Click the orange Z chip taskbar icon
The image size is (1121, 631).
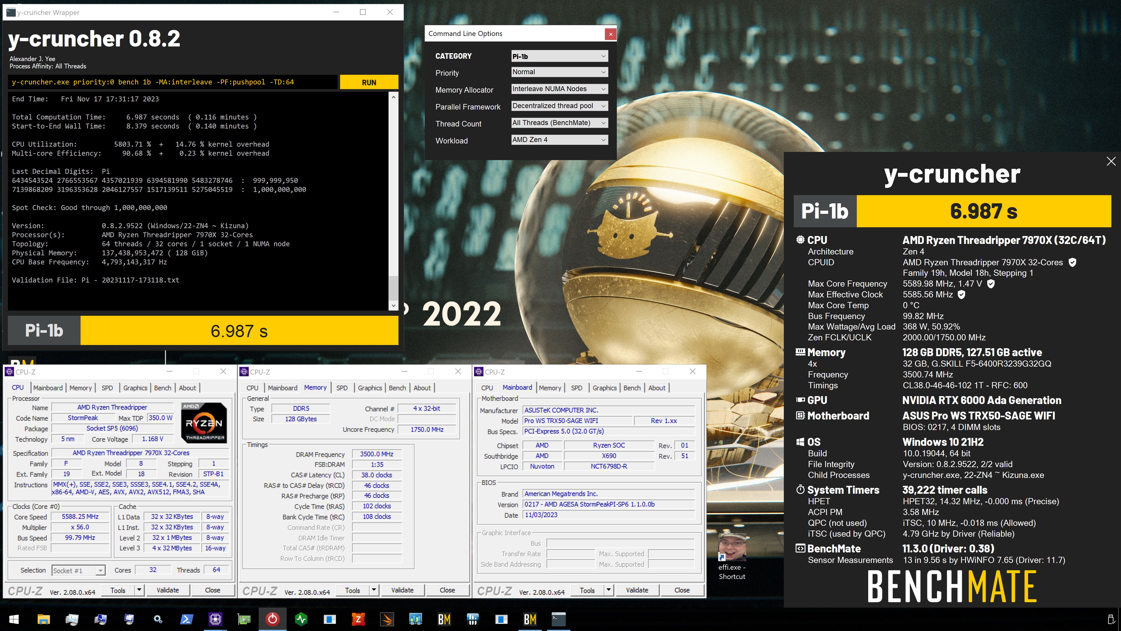(x=358, y=619)
